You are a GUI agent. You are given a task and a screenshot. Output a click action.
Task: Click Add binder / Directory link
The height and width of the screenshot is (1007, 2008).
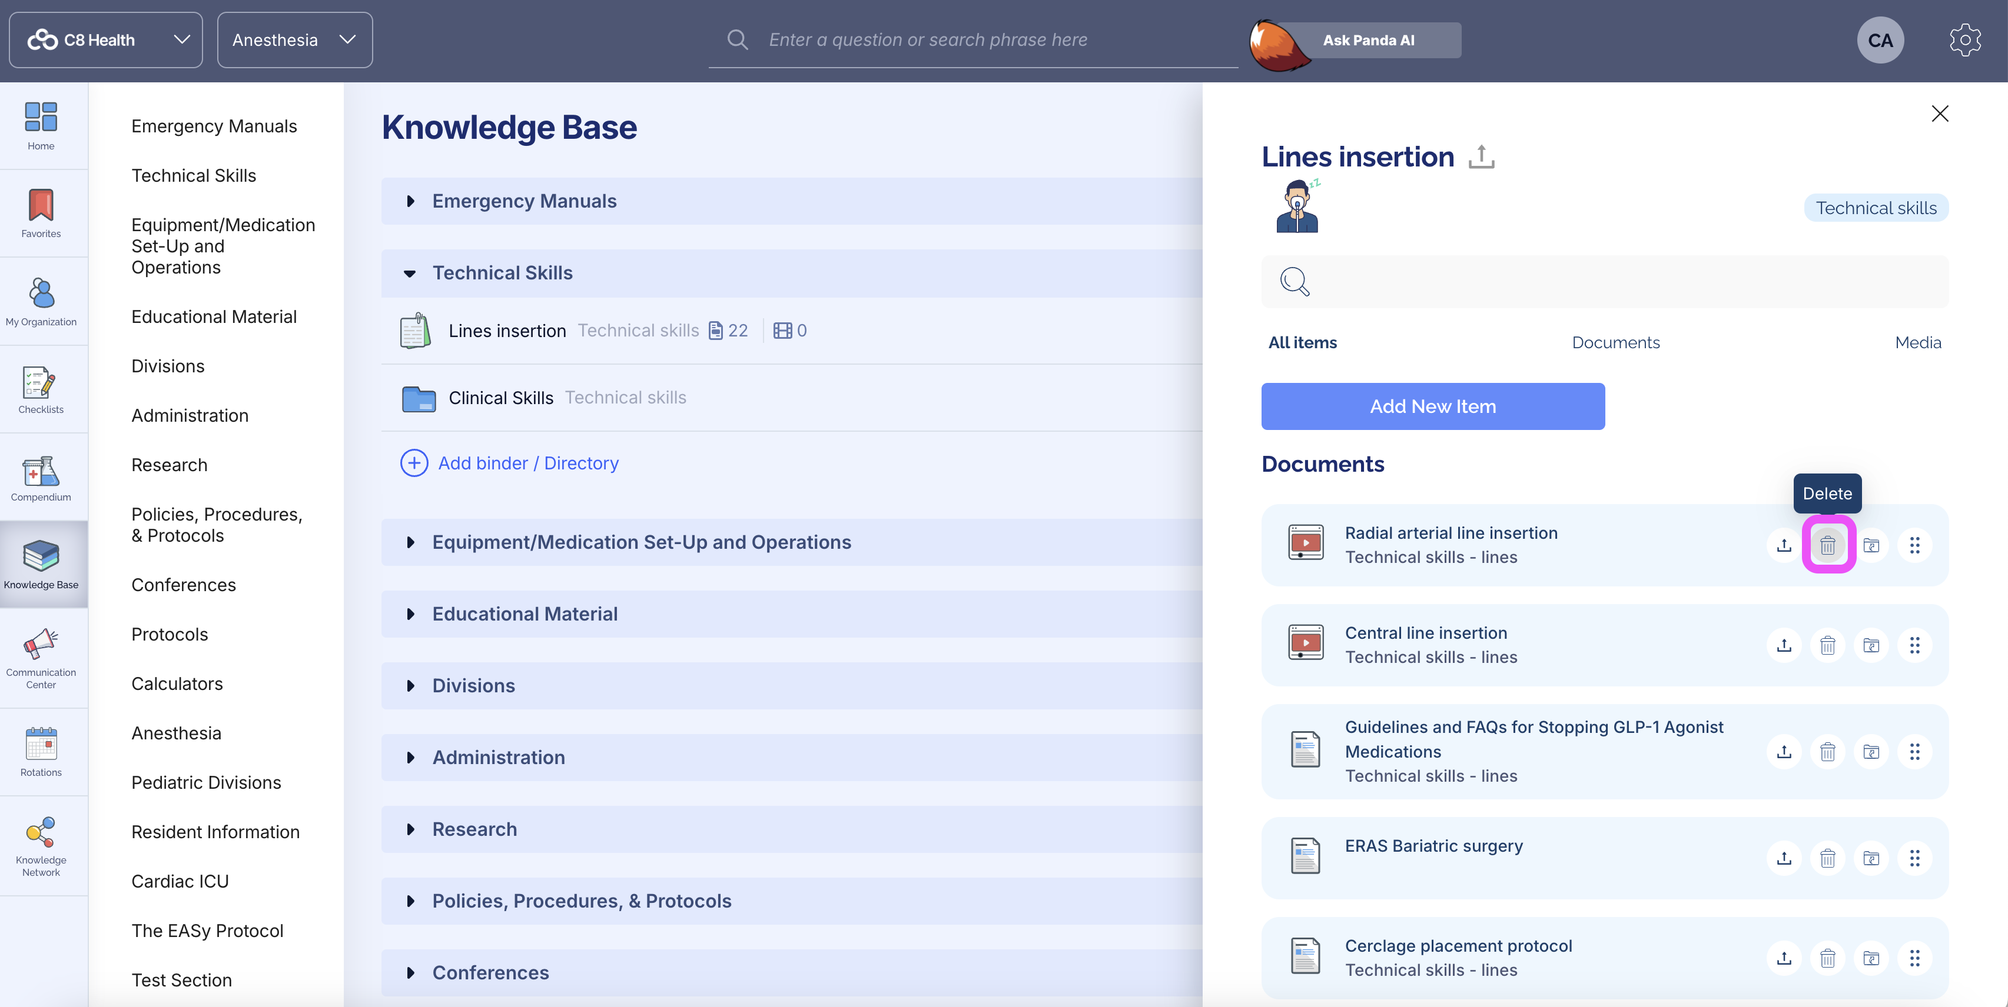pyautogui.click(x=527, y=462)
